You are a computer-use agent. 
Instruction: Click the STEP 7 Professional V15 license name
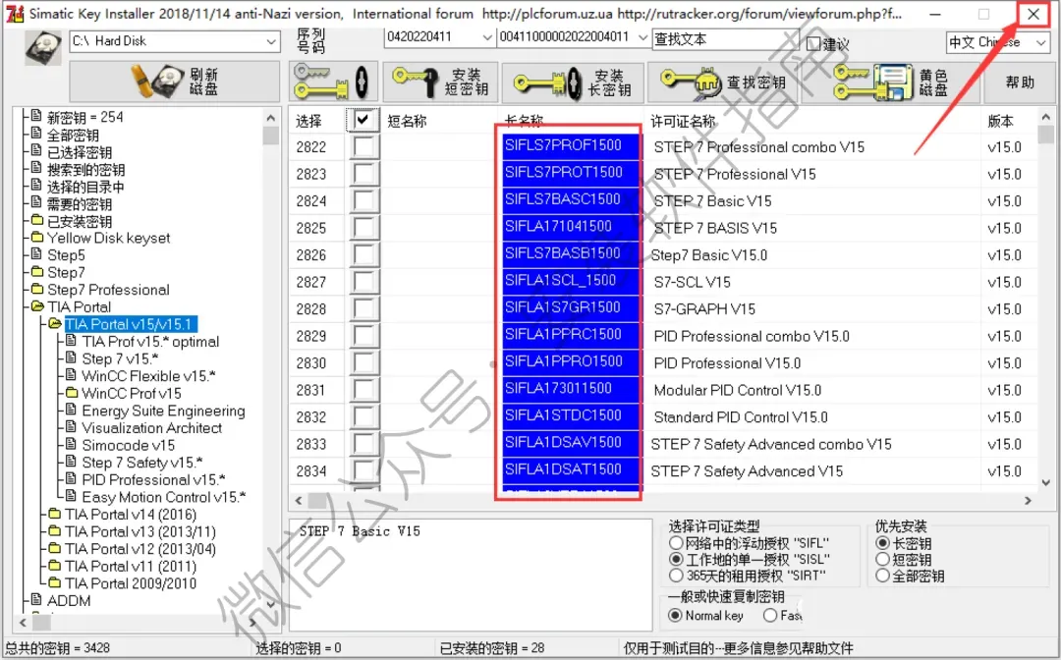(x=734, y=175)
